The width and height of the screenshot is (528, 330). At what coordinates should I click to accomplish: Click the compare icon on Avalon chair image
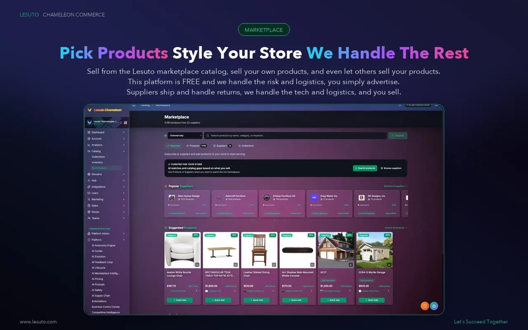[x=197, y=265]
